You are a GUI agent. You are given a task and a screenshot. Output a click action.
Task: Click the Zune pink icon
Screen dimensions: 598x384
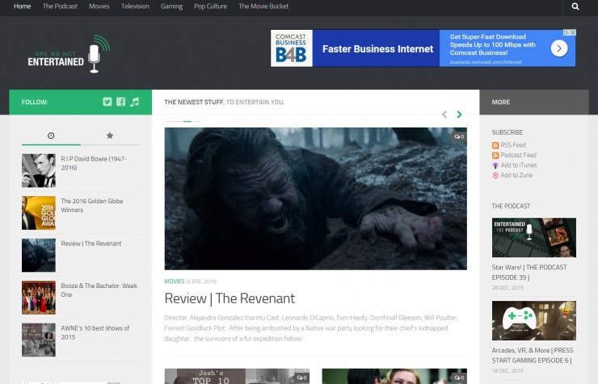tap(495, 175)
